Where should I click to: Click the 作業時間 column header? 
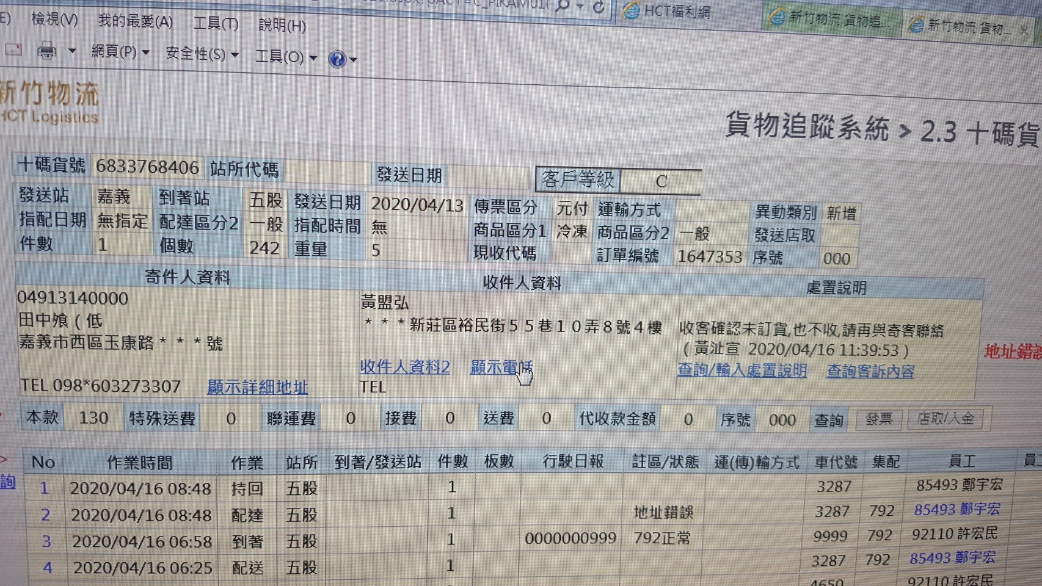140,463
